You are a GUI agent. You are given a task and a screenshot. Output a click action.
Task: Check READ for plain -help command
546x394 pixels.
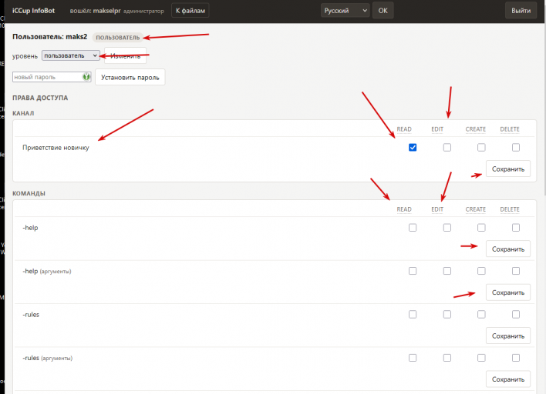tap(413, 228)
